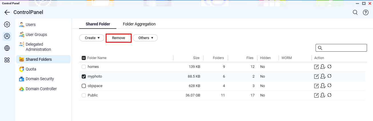
Task: Click the back arrow next to ControlPanel
Action: click(x=7, y=12)
